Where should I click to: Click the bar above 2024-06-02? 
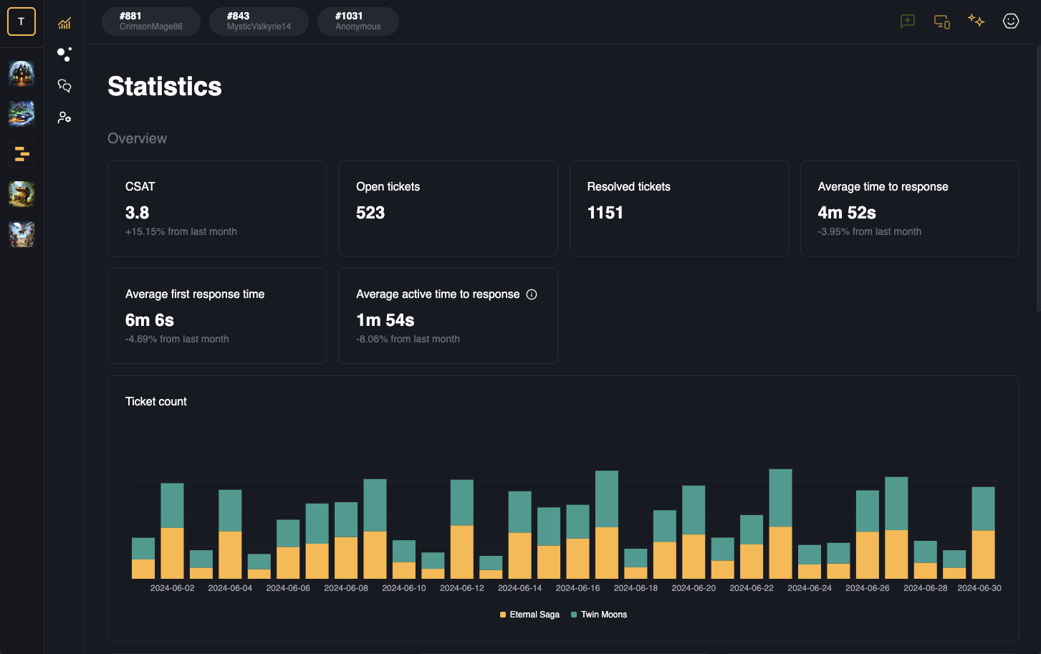(x=172, y=531)
